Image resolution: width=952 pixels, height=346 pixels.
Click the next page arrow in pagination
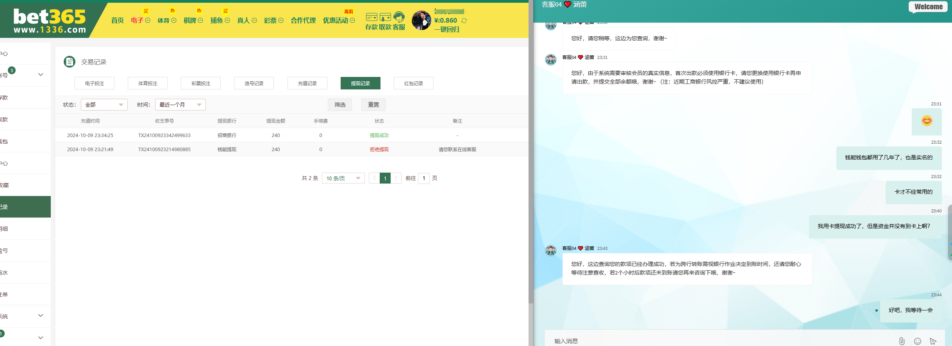click(x=396, y=178)
